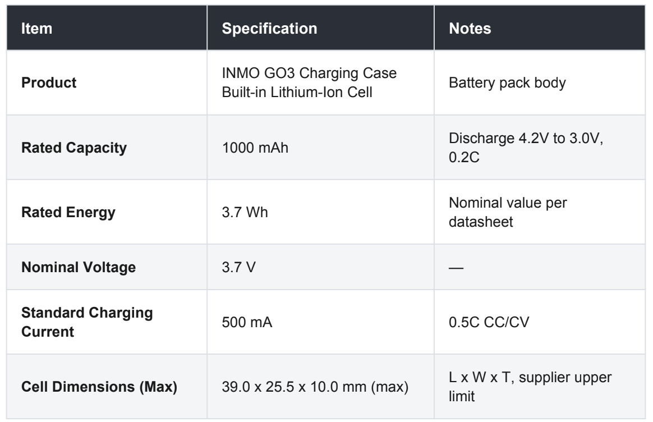The width and height of the screenshot is (653, 422).
Task: Select the Product row label
Action: click(x=49, y=82)
